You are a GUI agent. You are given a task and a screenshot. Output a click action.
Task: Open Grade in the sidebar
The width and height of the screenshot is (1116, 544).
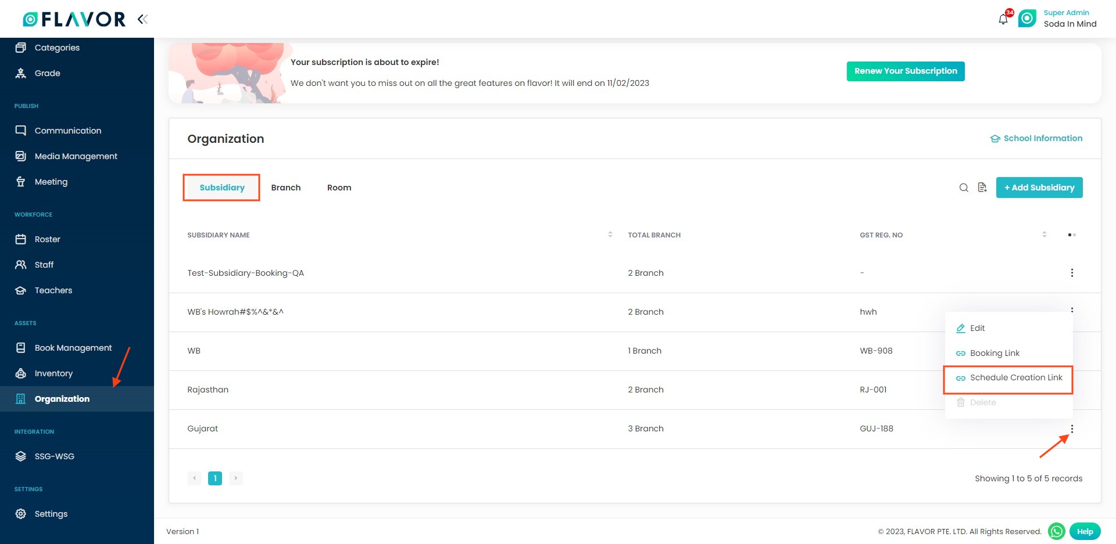[48, 73]
